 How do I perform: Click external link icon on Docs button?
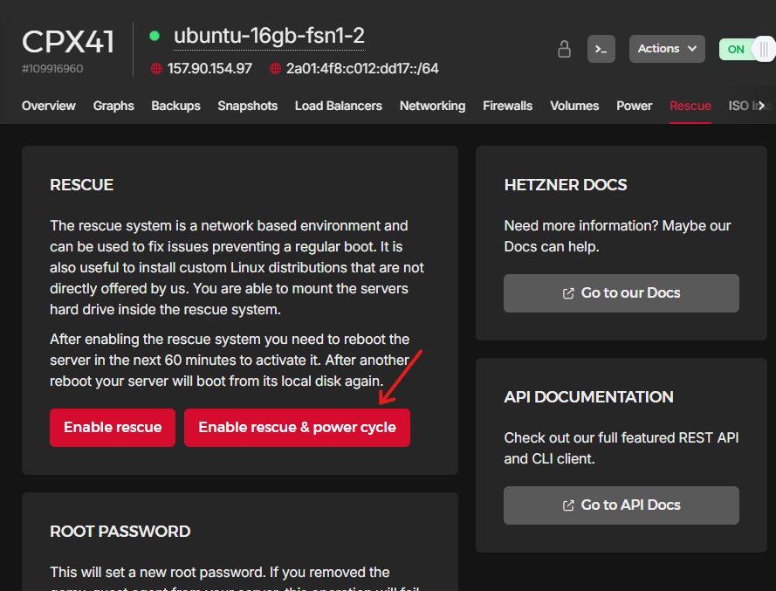coord(568,293)
